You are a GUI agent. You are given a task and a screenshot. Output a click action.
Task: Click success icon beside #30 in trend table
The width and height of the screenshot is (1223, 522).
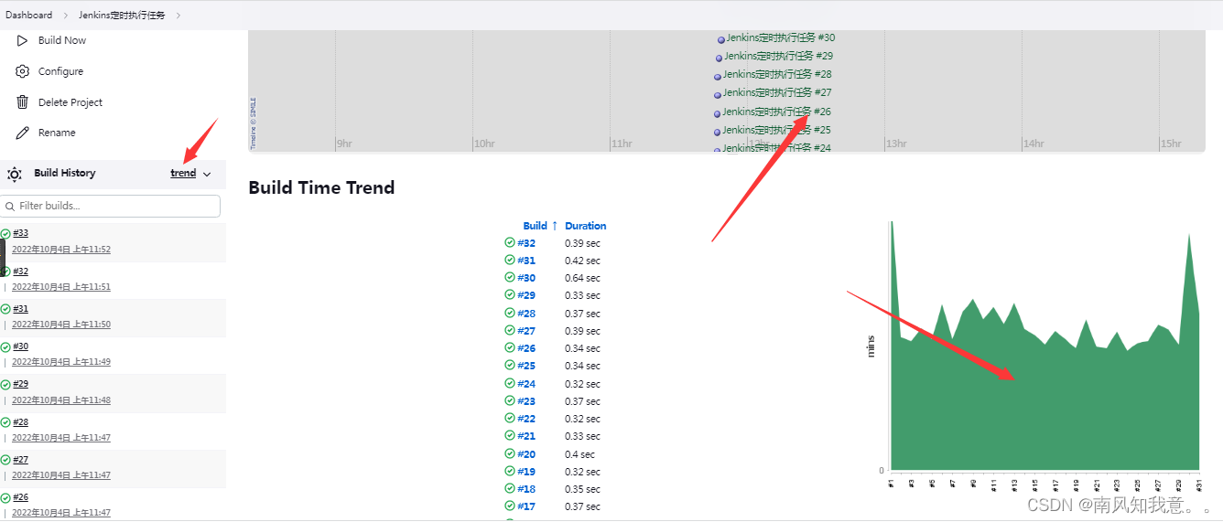510,277
